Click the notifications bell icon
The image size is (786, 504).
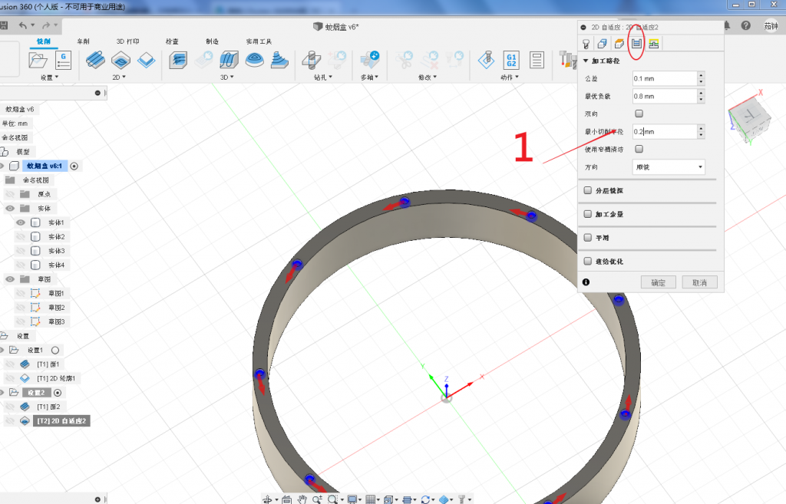[x=727, y=25]
